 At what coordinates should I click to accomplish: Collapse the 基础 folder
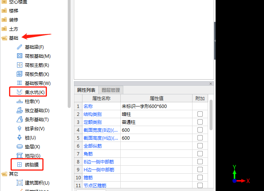click(4, 38)
